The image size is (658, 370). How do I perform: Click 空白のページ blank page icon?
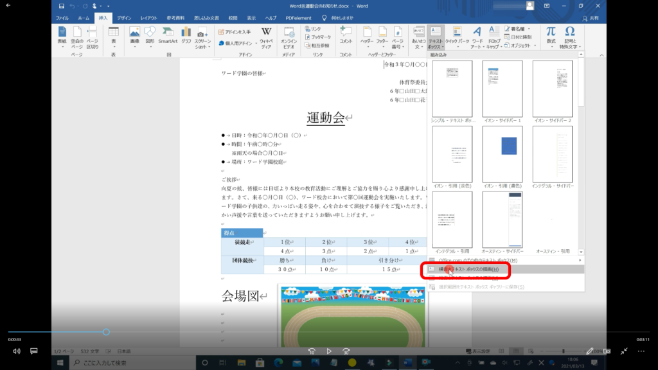click(x=77, y=37)
